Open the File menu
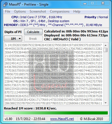 click(x=8, y=11)
